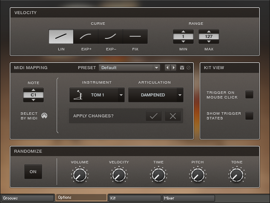Select the FIX velocity curve
Image resolution: width=270 pixels, height=203 pixels.
click(x=135, y=37)
